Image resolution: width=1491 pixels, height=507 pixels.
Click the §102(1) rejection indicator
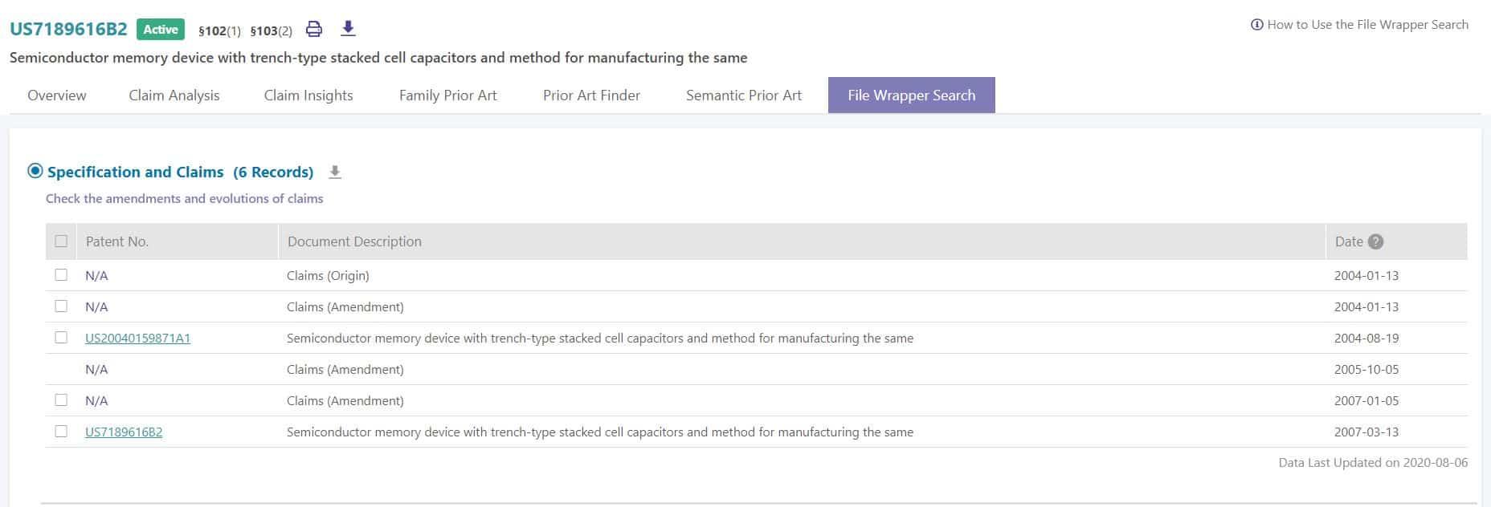[x=219, y=31]
